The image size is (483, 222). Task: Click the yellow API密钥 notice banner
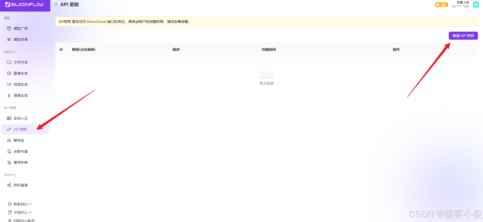(267, 22)
